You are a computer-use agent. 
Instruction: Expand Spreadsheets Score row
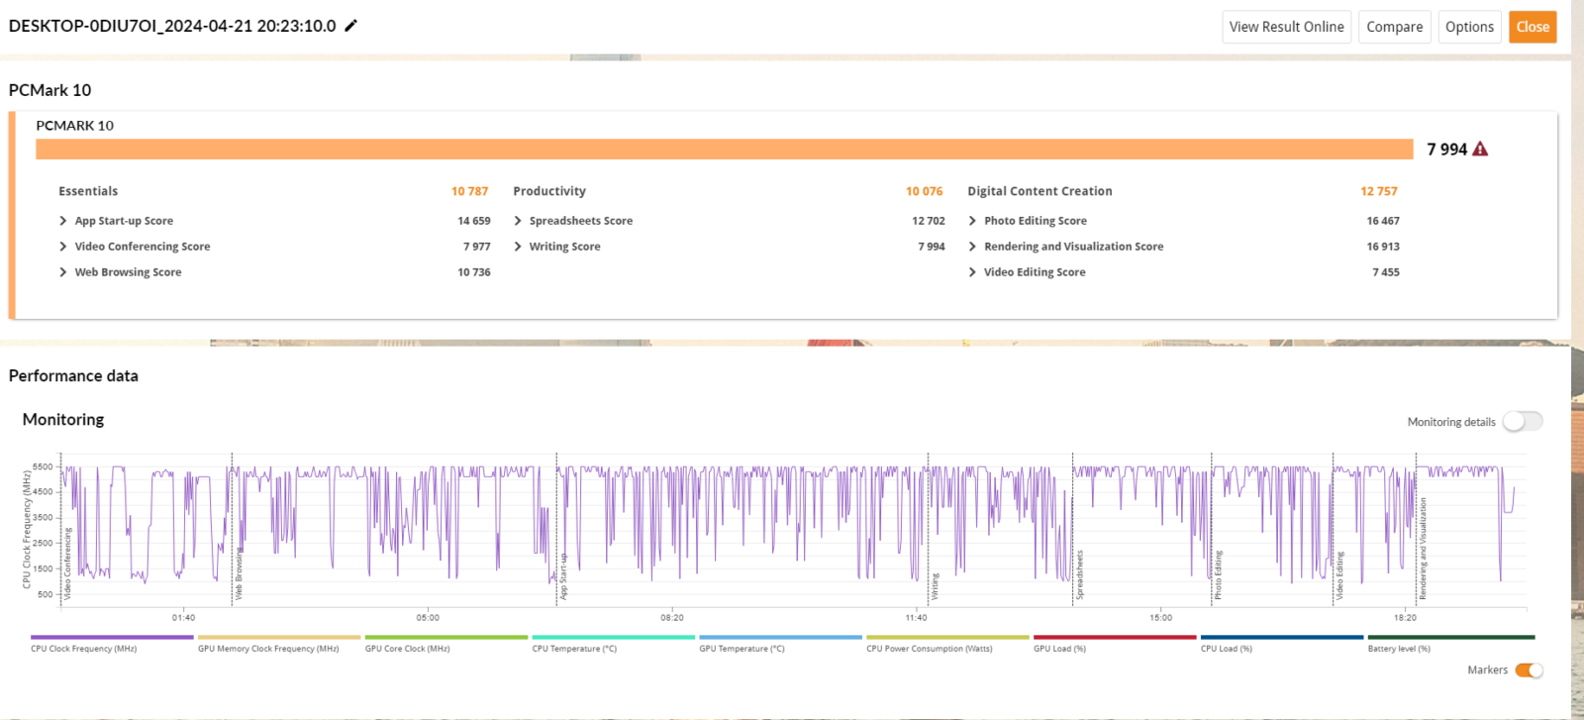point(518,221)
